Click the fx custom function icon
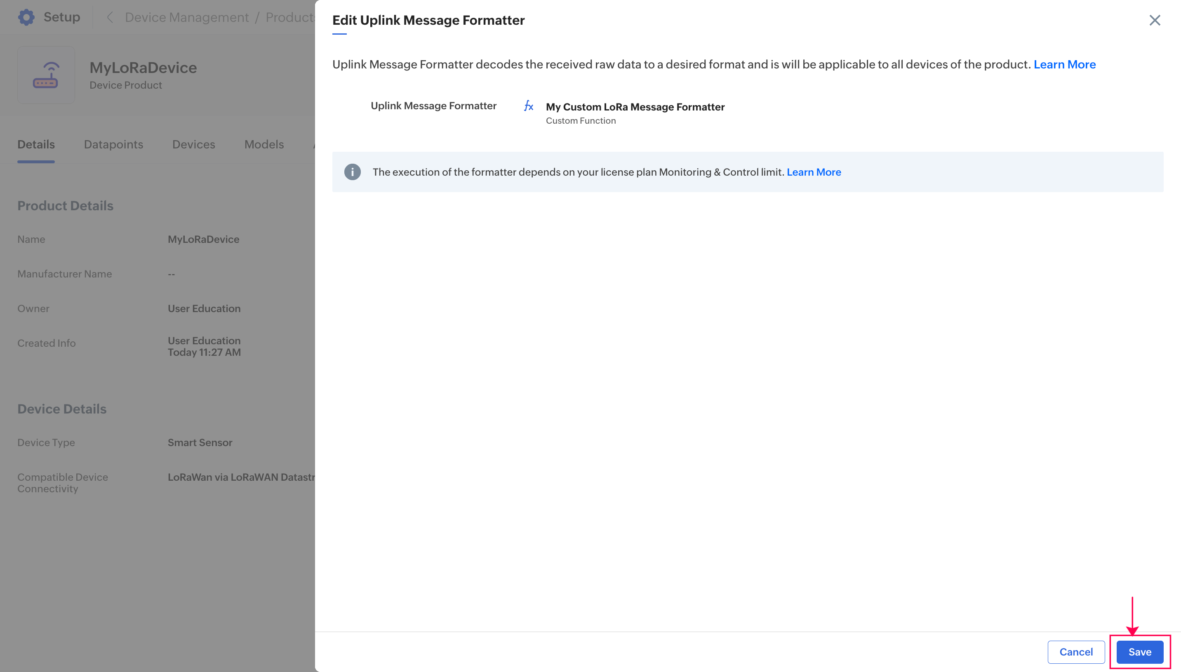 click(x=528, y=106)
